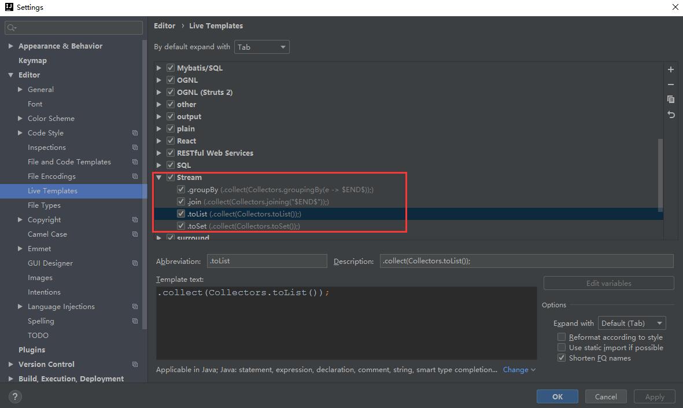Open the By default expand with dropdown
683x408 pixels.
coord(262,47)
